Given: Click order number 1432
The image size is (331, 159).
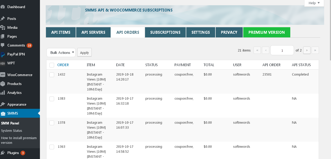Looking at the screenshot, I should (61, 75).
